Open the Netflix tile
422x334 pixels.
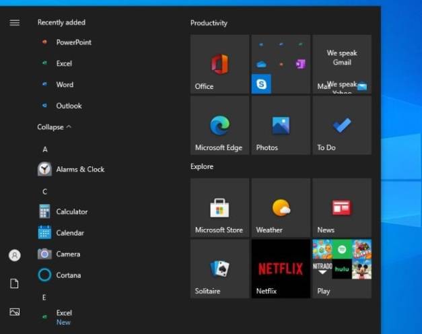click(x=281, y=269)
